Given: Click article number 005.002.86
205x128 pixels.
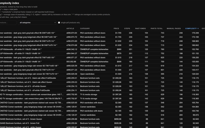Looking at the screenshot, I should coord(71,62).
